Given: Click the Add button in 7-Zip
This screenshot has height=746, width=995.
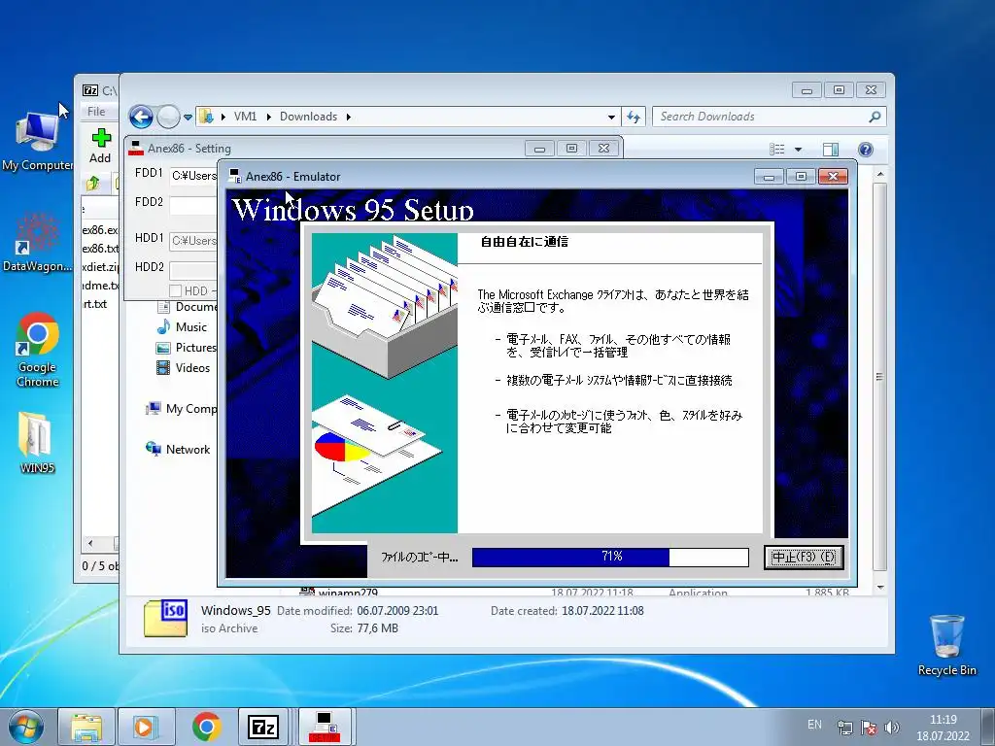Looking at the screenshot, I should coord(100,146).
